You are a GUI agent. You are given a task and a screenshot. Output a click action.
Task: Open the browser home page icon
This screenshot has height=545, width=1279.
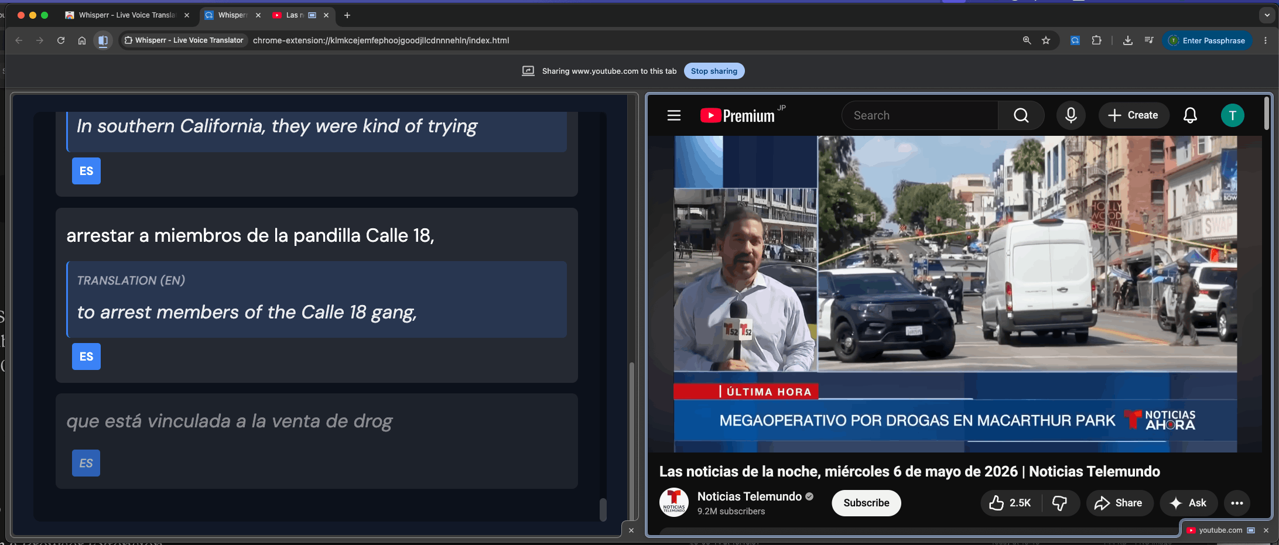82,40
